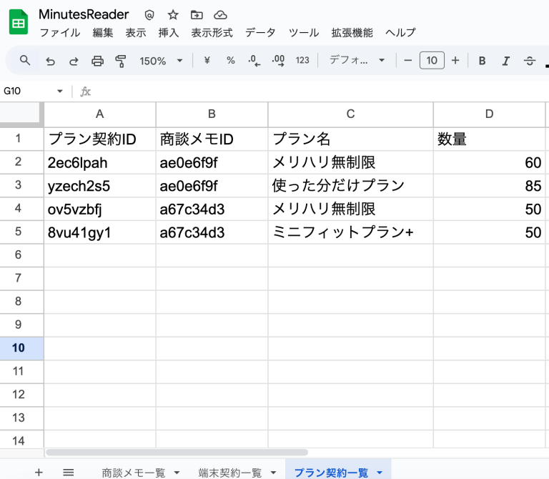Click the select-all corner box
549x479 pixels.
click(21, 114)
